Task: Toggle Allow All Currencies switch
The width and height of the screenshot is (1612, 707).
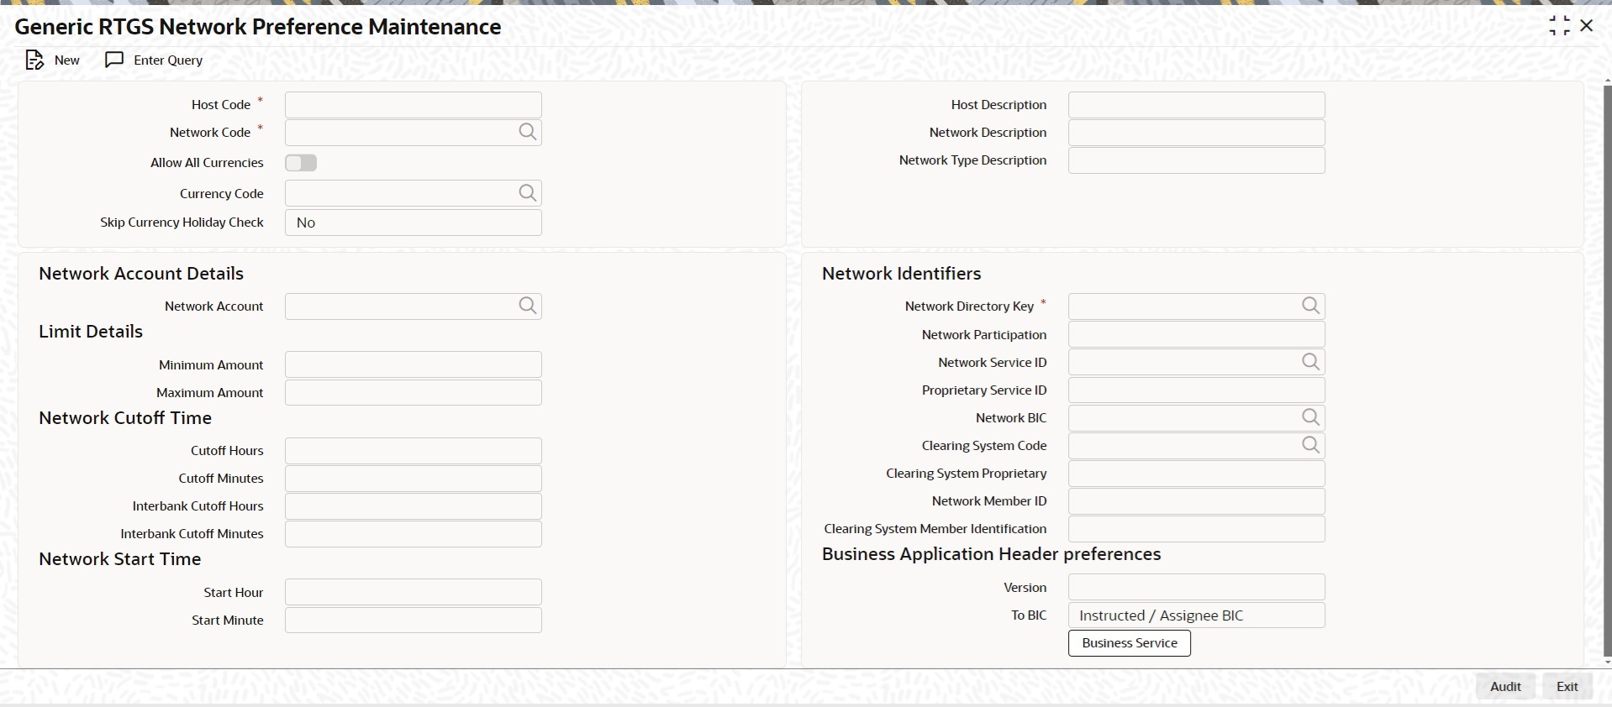Action: pos(301,163)
